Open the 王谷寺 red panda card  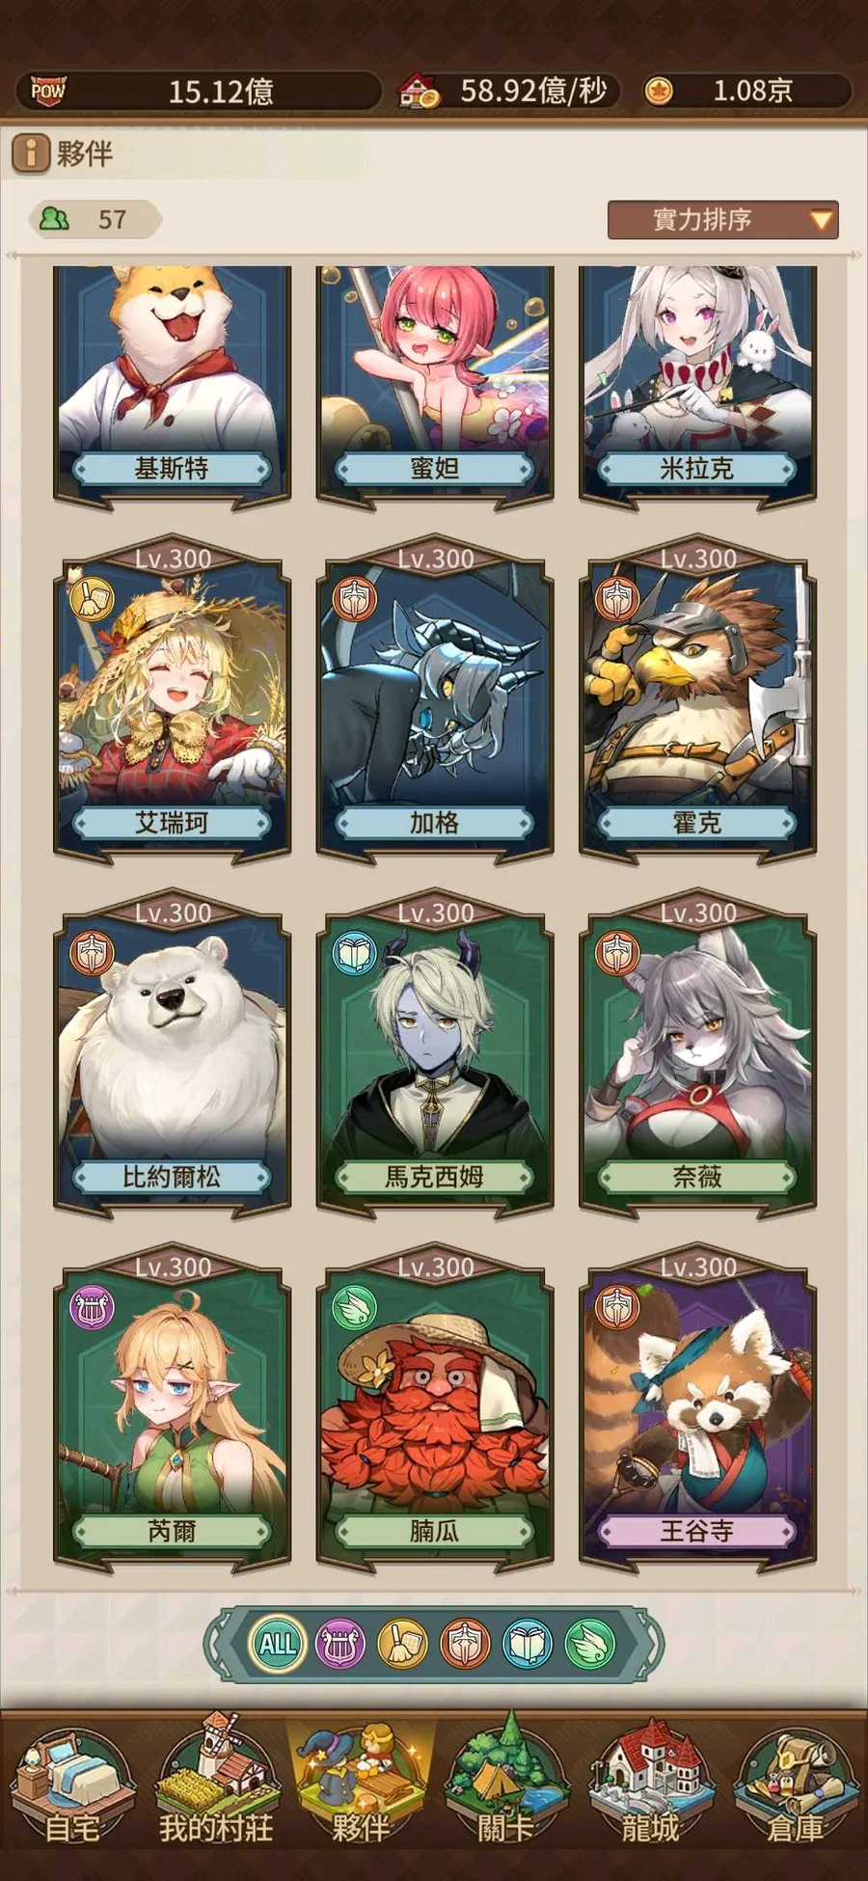pyautogui.click(x=697, y=1410)
